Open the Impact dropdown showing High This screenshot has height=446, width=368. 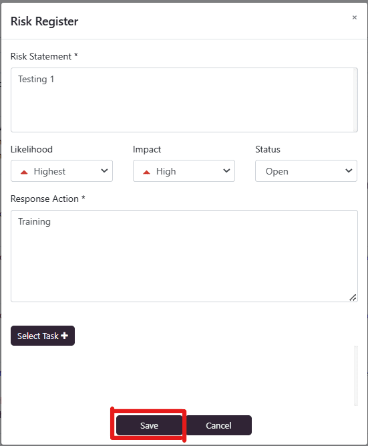pos(184,171)
